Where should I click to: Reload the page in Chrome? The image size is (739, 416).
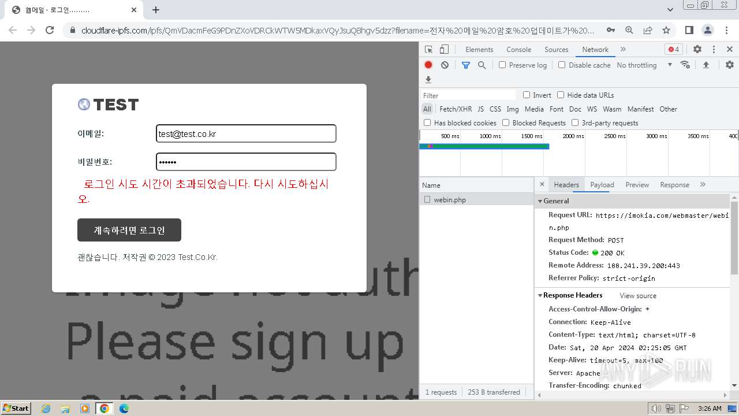(50, 30)
